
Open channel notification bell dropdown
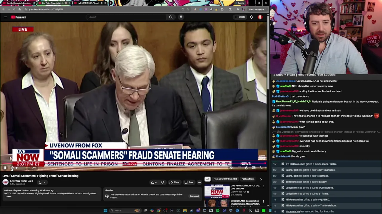[x=42, y=182]
